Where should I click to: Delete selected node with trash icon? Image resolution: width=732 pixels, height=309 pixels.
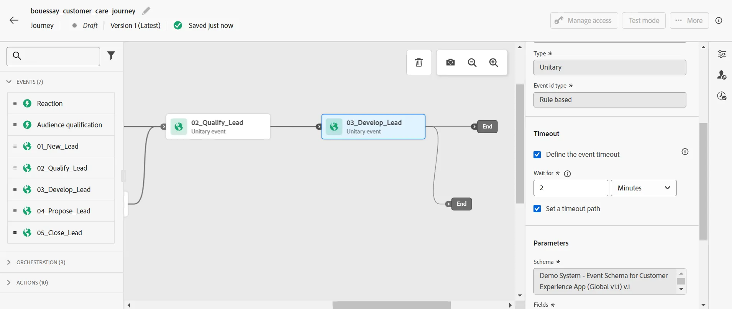419,62
